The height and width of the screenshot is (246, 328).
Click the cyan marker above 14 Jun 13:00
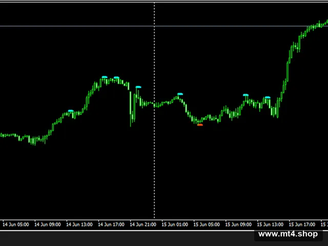tap(71, 111)
